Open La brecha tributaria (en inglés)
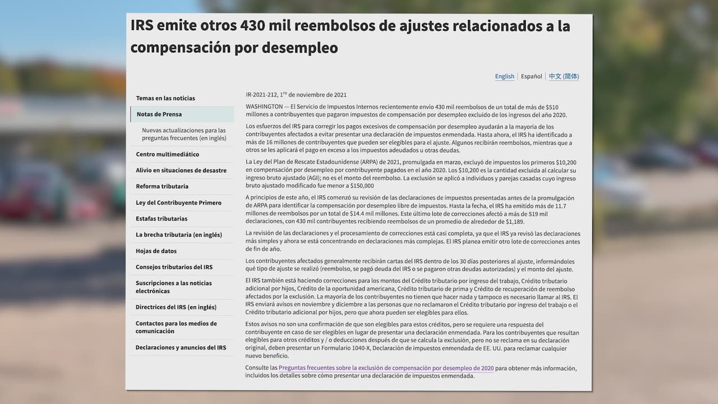Viewport: 718px width, 404px height. pyautogui.click(x=179, y=235)
